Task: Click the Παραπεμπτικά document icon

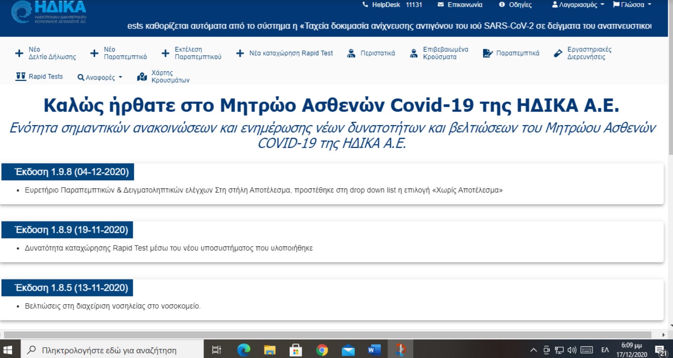Action: 487,53
